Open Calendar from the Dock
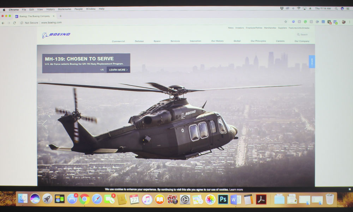The image size is (353, 212). 134,199
